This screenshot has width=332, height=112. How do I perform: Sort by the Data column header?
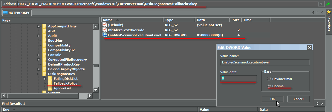212,20
